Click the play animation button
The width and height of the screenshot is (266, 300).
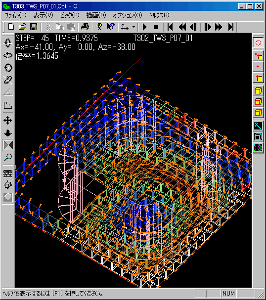click(145, 27)
